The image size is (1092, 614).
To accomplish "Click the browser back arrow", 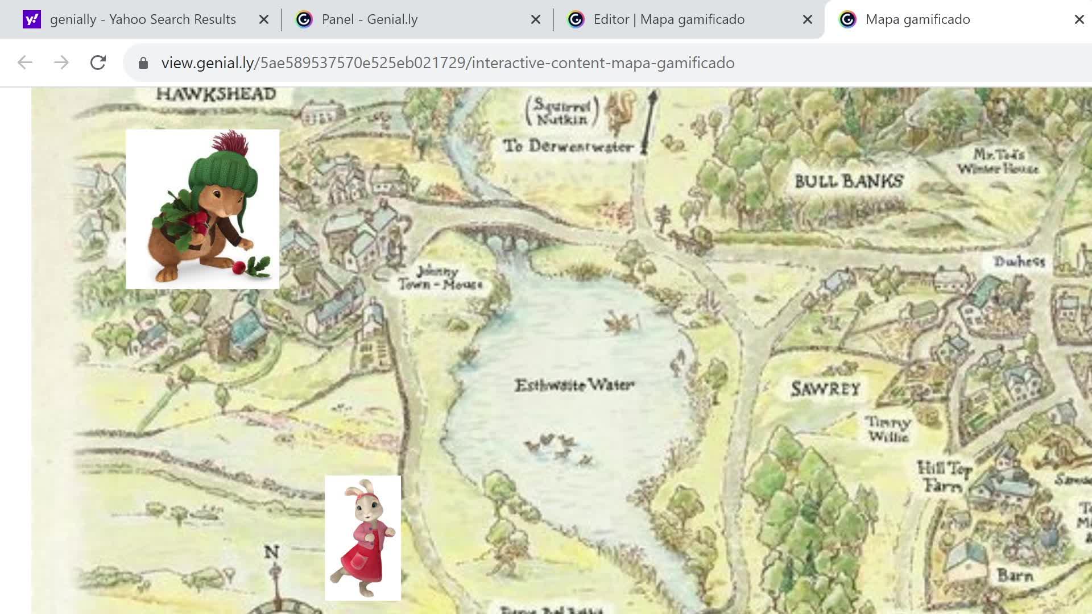I will pyautogui.click(x=25, y=63).
